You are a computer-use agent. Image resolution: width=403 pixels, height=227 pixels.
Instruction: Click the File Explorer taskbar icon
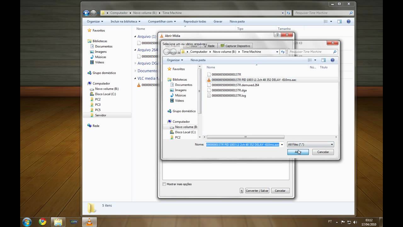tap(58, 222)
